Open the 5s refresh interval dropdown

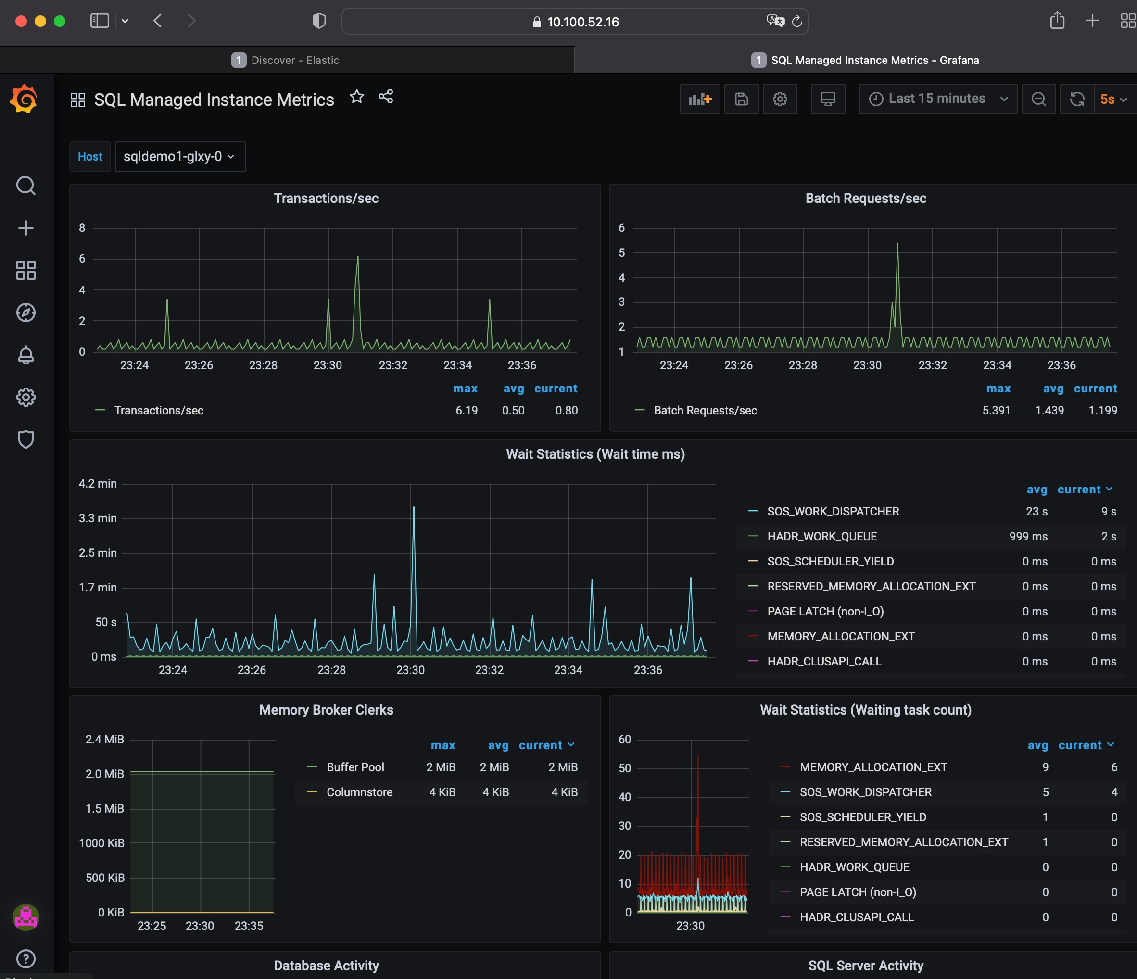[x=1114, y=99]
